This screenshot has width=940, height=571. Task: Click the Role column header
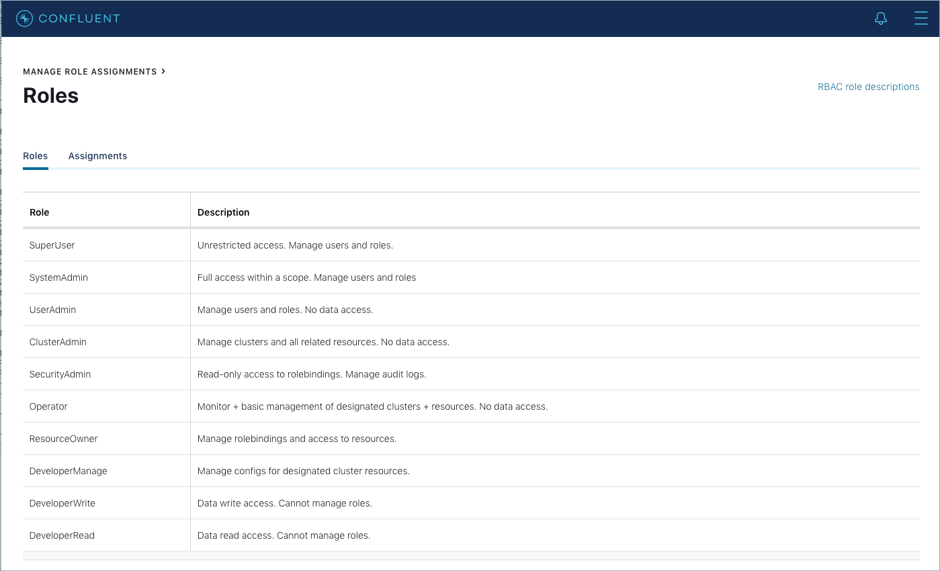[40, 212]
